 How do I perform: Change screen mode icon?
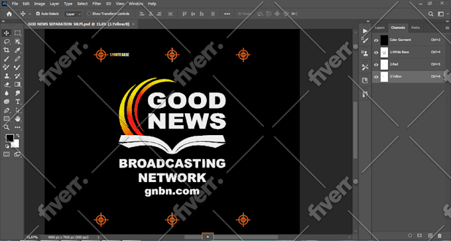(x=17, y=154)
